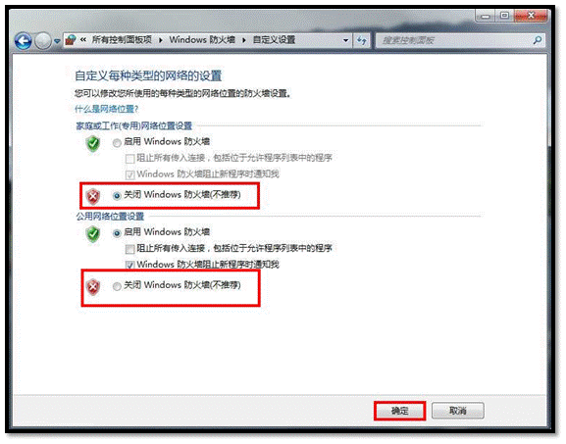Open the 什么是网络位置 help link
This screenshot has height=444, width=566.
(x=107, y=109)
